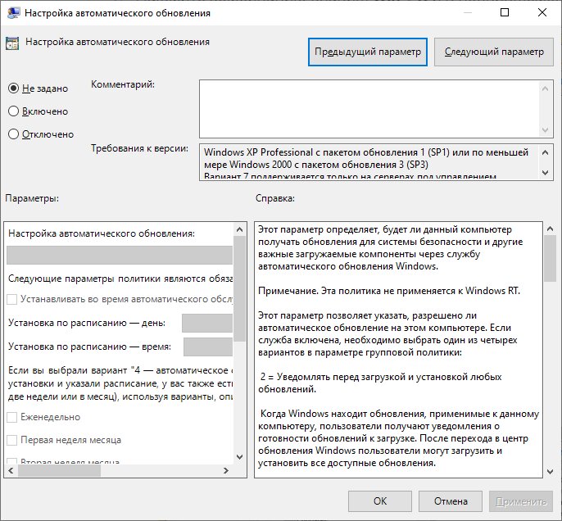Check "Первая неделя месяца" option

coord(11,440)
